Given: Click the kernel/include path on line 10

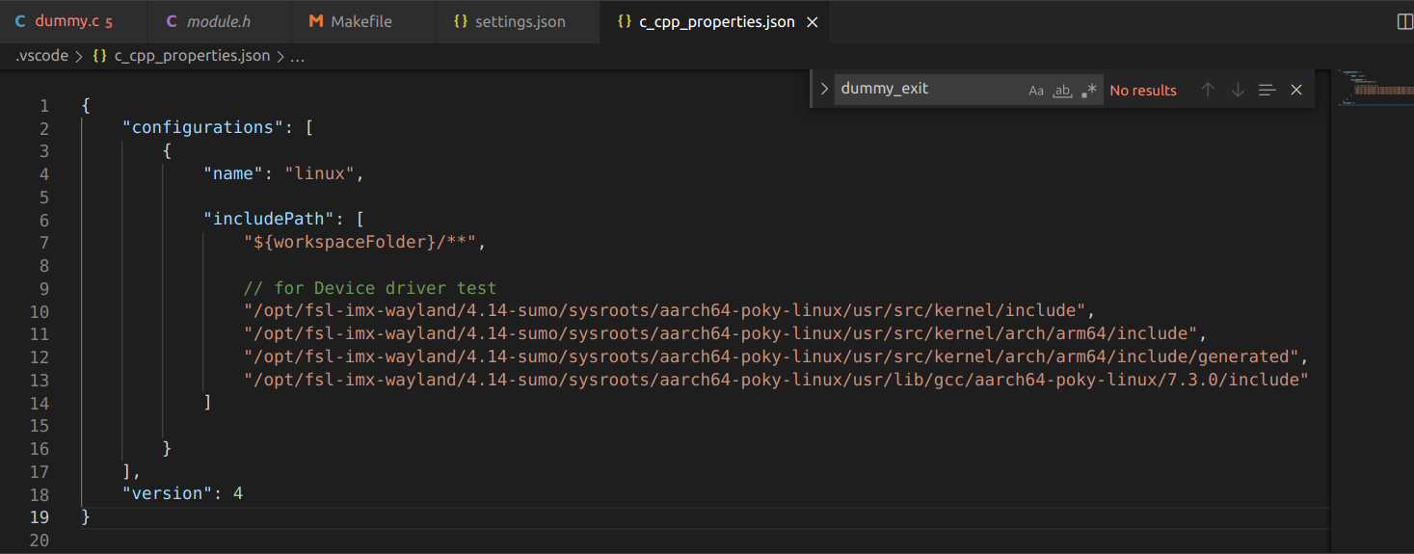Looking at the screenshot, I should [665, 310].
